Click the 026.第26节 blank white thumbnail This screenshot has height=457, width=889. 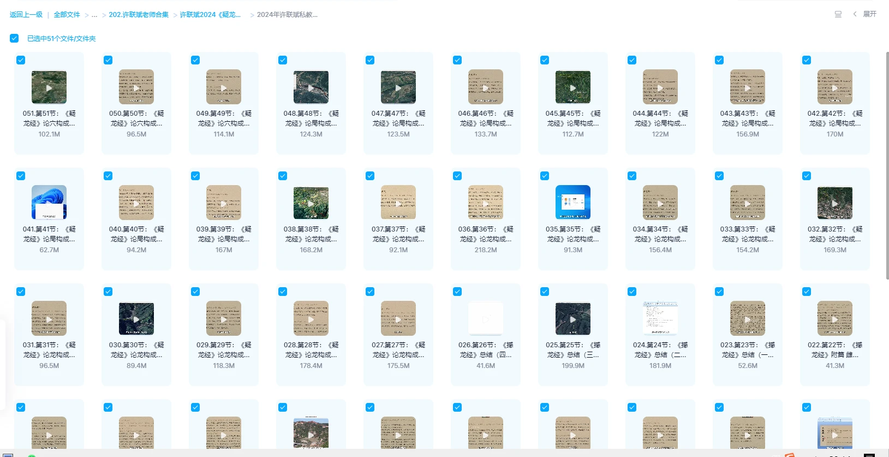486,318
